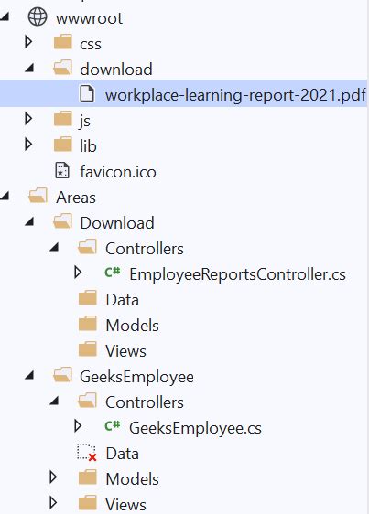The height and width of the screenshot is (514, 369).
Task: Expand the GeeksEmployee.cs node
Action: pyautogui.click(x=78, y=426)
